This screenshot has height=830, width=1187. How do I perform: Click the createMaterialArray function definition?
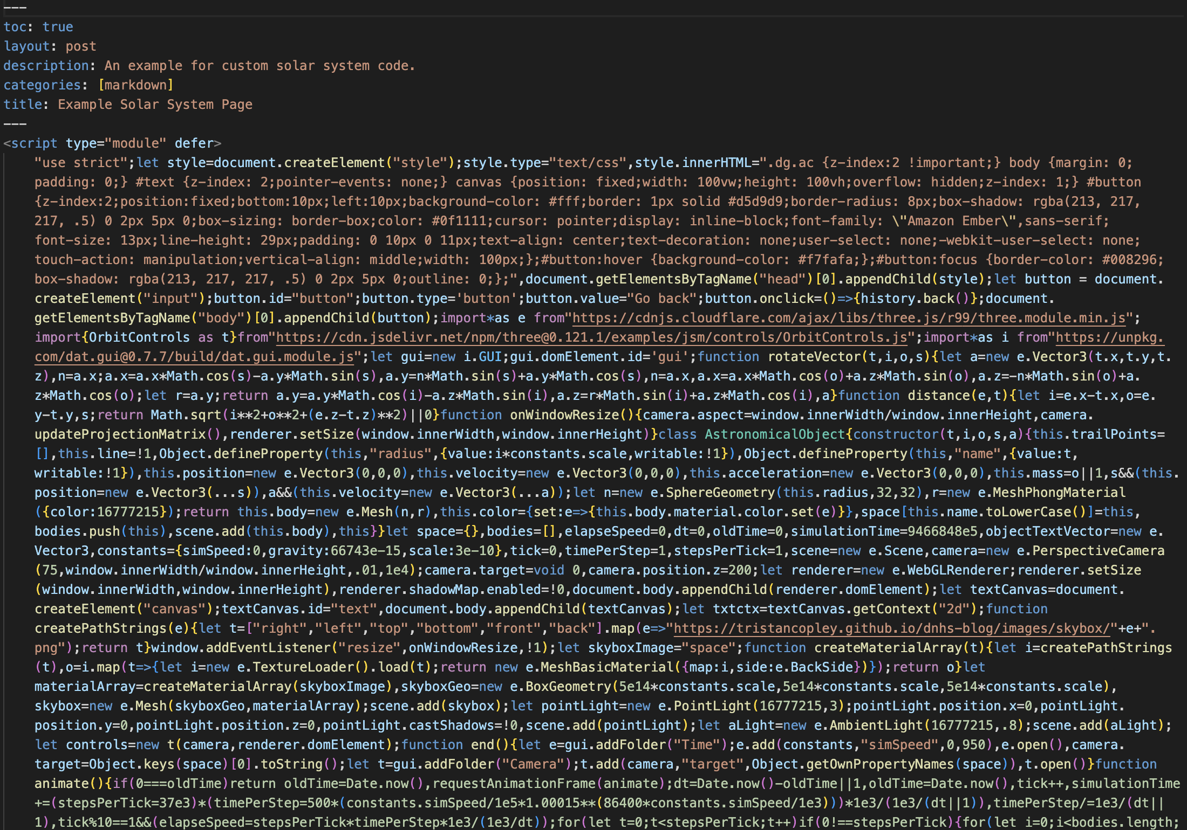[888, 648]
